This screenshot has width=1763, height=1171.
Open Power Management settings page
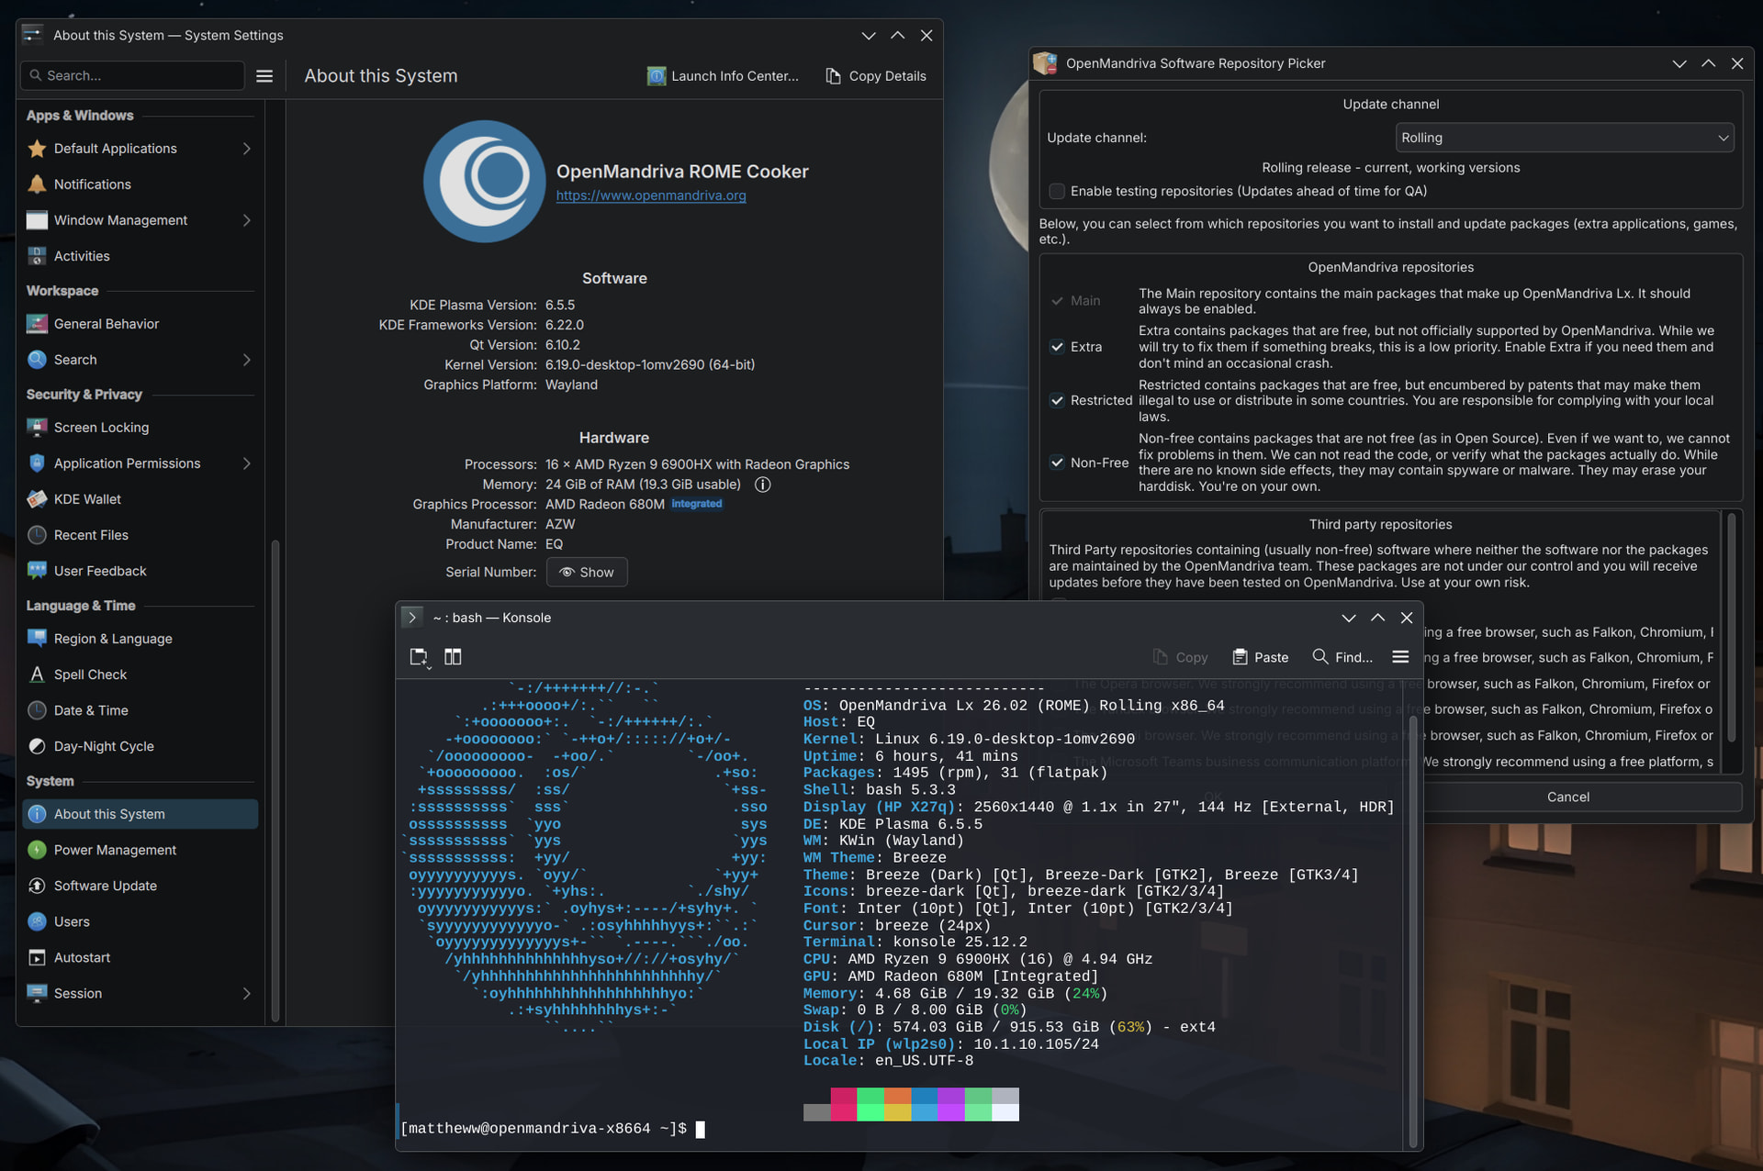tap(115, 850)
